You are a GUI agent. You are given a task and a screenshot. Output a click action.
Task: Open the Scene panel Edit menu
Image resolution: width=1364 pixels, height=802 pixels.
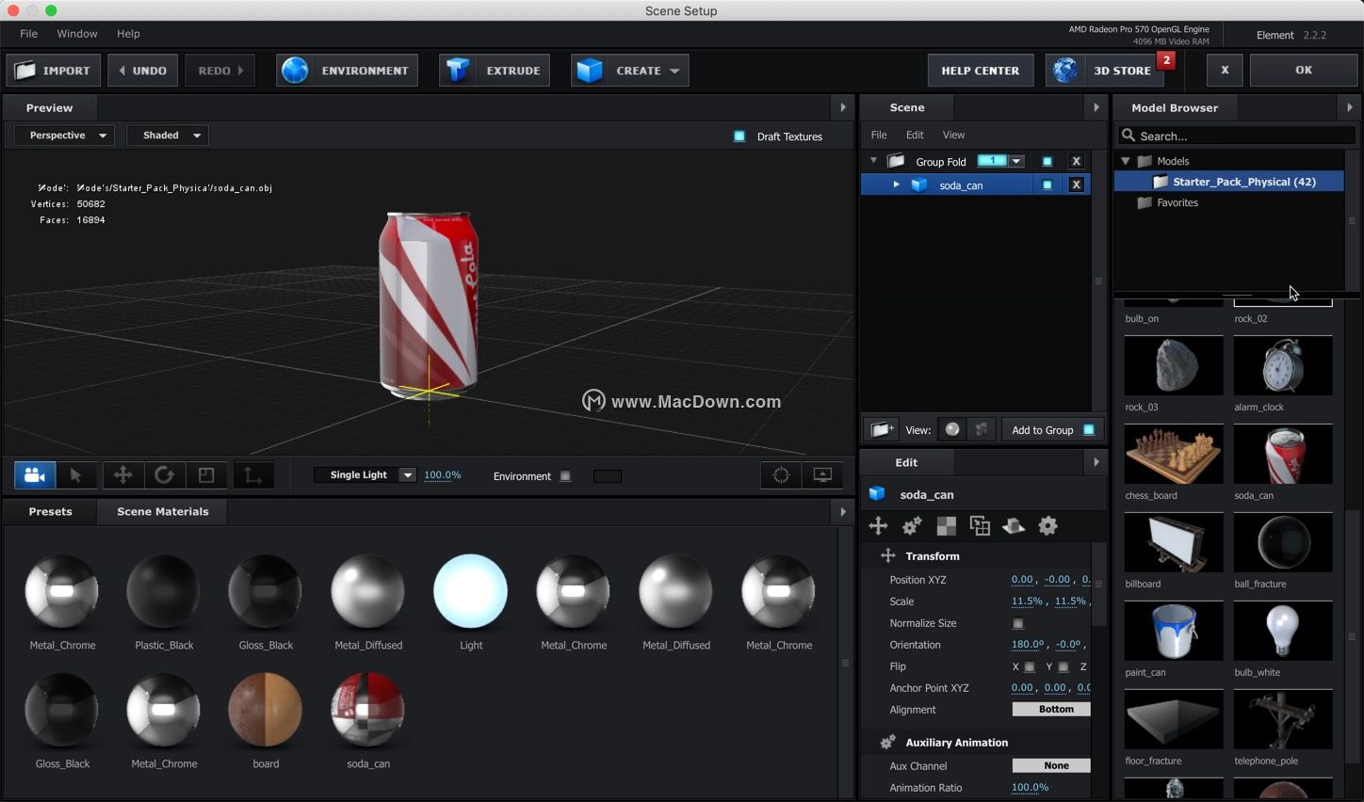pos(915,135)
